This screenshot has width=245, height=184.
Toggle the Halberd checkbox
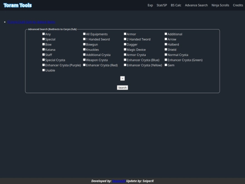point(166,44)
